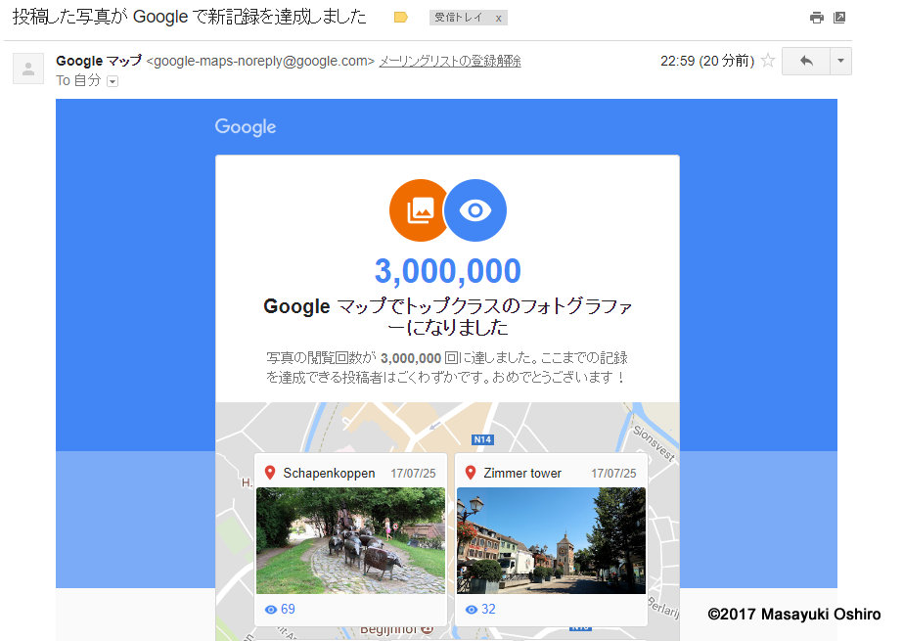Click the sender name Google マップ
This screenshot has width=903, height=641.
[99, 61]
